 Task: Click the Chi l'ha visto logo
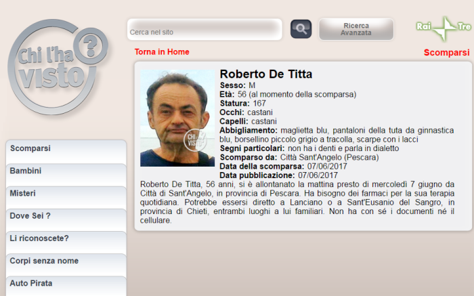click(58, 67)
